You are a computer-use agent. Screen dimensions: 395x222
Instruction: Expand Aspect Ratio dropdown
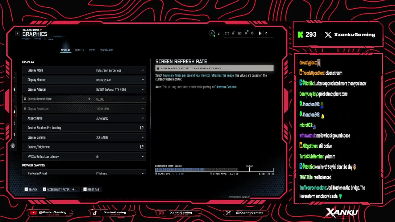click(x=143, y=118)
